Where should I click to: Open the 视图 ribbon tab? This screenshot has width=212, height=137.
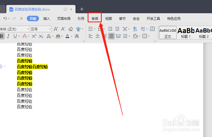pyautogui.click(x=109, y=19)
